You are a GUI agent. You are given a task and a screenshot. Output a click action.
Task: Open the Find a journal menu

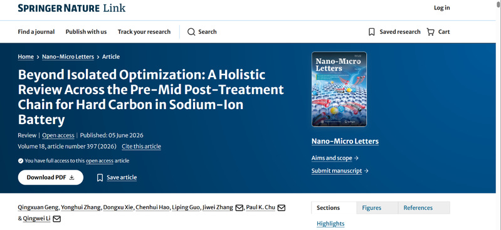click(36, 32)
